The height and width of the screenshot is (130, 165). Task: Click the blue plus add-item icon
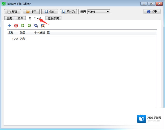click(10, 25)
